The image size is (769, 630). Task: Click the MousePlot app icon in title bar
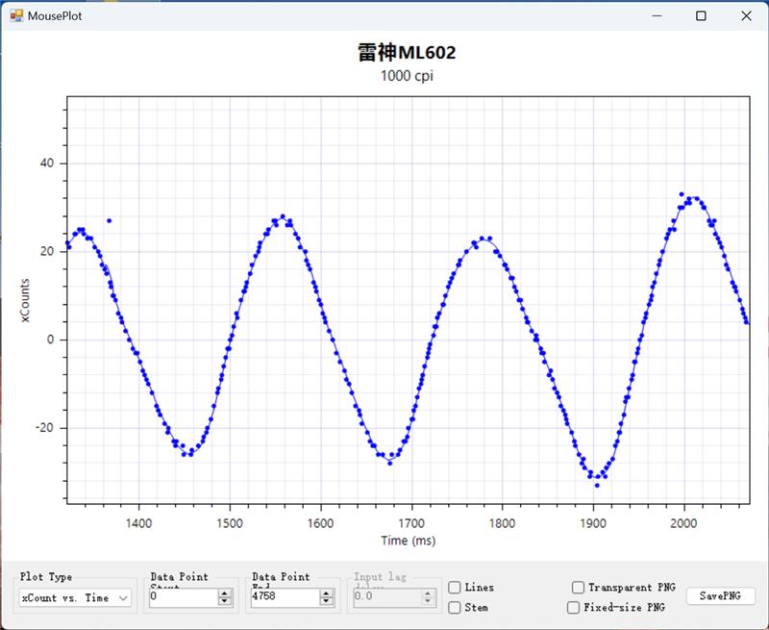tap(16, 15)
